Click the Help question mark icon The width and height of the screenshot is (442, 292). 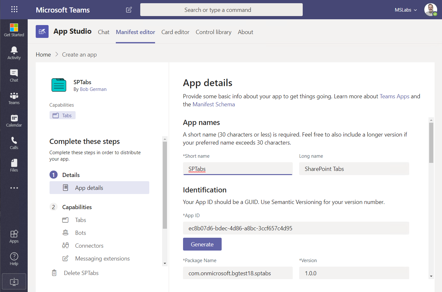click(x=14, y=259)
